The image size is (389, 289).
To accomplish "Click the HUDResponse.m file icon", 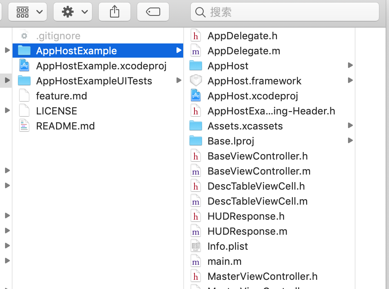I will point(195,231).
